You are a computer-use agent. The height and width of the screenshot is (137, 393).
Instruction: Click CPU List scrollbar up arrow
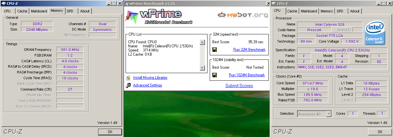(202, 42)
